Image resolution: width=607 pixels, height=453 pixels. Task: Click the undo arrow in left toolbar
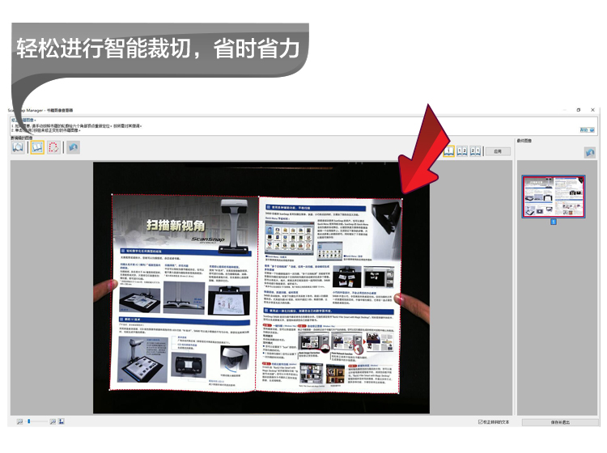73,149
